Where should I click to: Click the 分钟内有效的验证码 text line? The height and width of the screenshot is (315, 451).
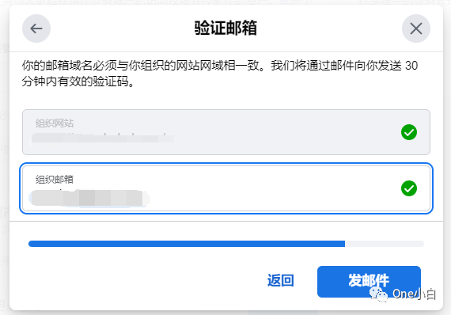pos(78,82)
